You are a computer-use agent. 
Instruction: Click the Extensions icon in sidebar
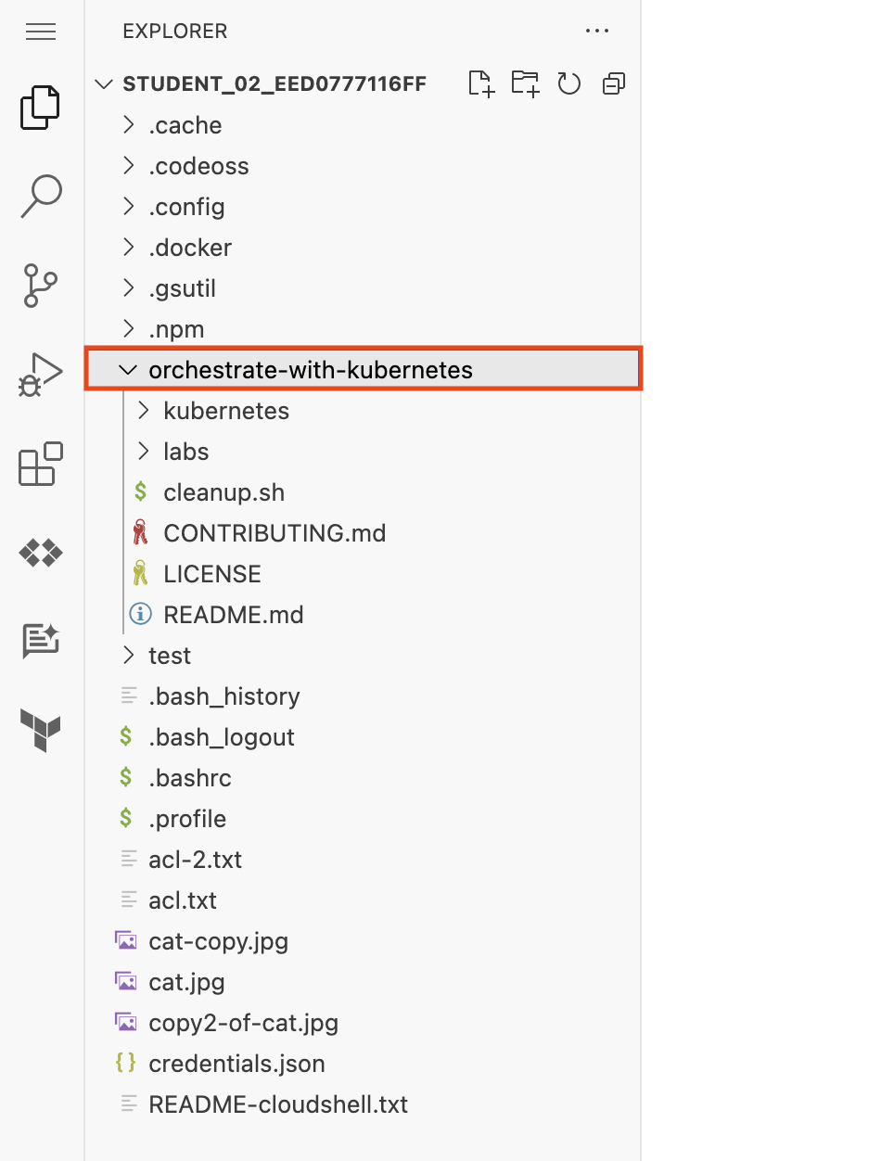pos(40,465)
